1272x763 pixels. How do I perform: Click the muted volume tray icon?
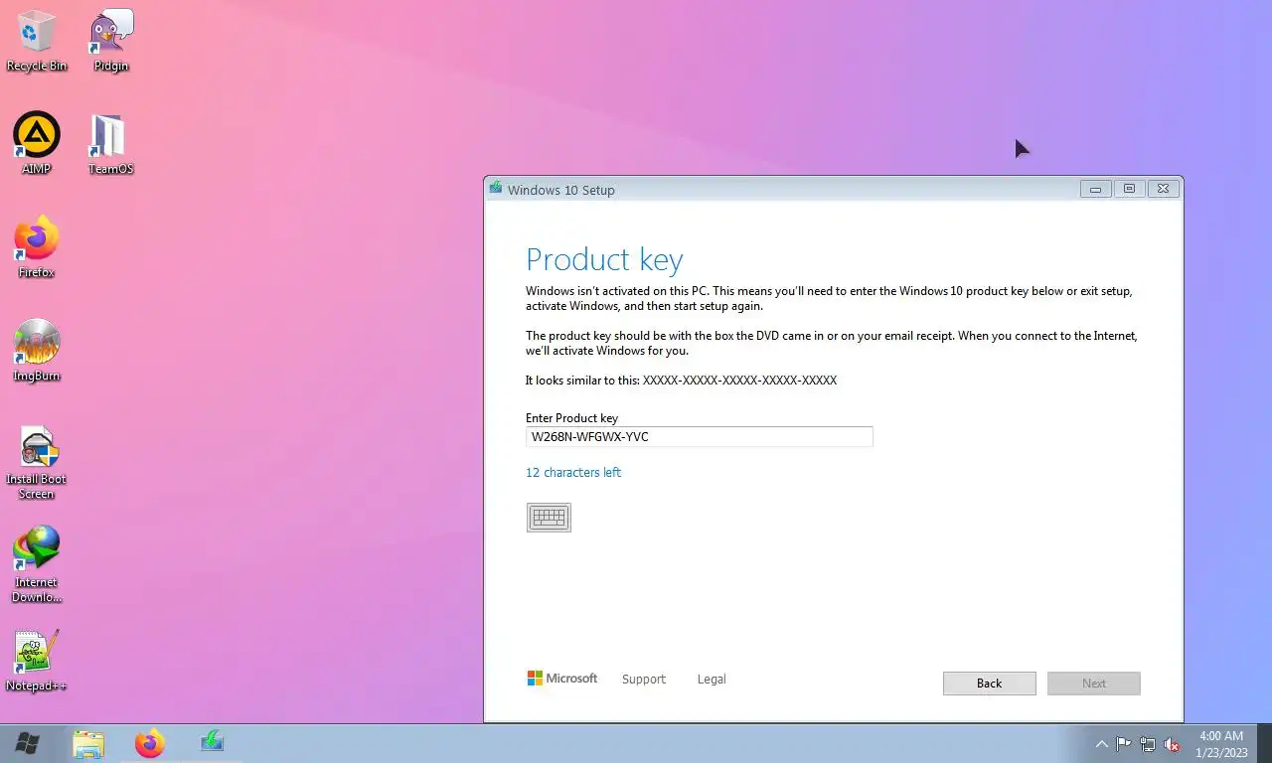[1172, 744]
